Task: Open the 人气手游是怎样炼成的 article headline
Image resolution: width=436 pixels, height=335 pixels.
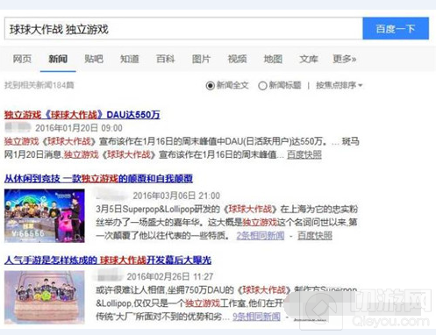Action: 108,260
